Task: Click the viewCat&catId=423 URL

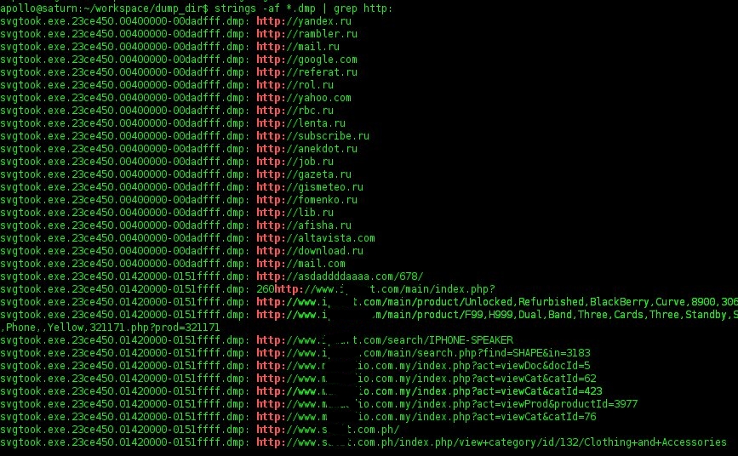Action: point(429,391)
